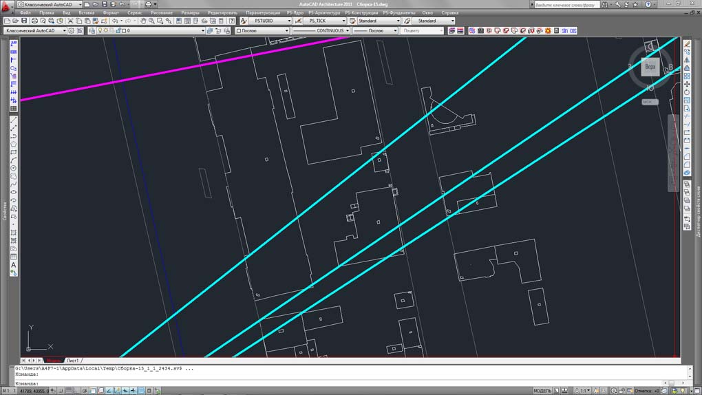Open annotation scale 1:1 in status bar
The image size is (702, 395).
pyautogui.click(x=584, y=391)
